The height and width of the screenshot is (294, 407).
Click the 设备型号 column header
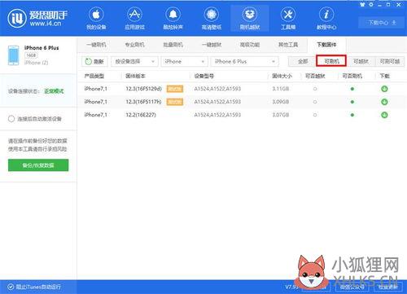click(204, 76)
